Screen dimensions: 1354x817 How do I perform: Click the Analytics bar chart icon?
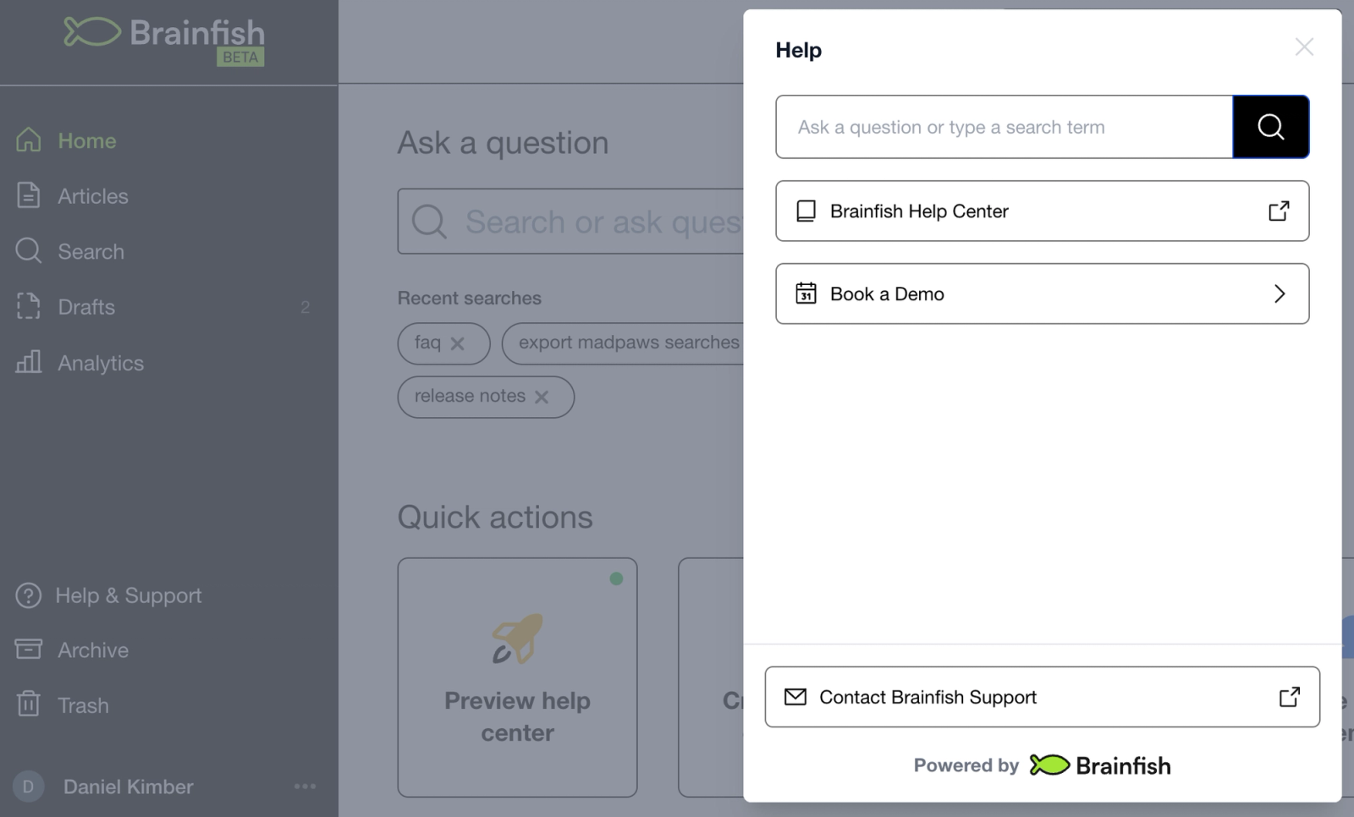(x=29, y=362)
